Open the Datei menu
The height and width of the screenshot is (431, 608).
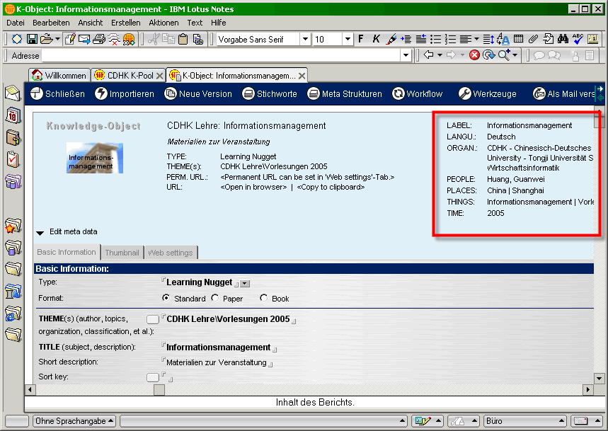pyautogui.click(x=16, y=23)
